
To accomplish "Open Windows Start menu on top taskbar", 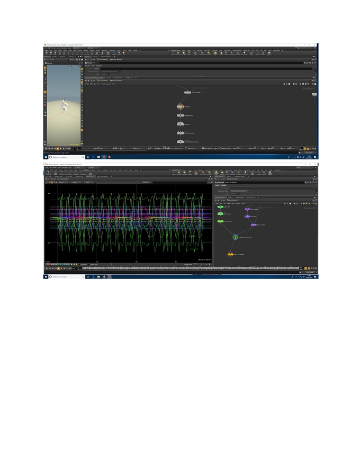I will click(46, 157).
